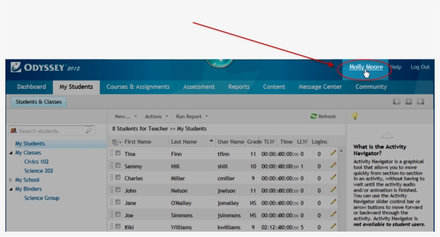Click the drag handle on Tina's row
This screenshot has height=237, width=440.
coord(112,153)
